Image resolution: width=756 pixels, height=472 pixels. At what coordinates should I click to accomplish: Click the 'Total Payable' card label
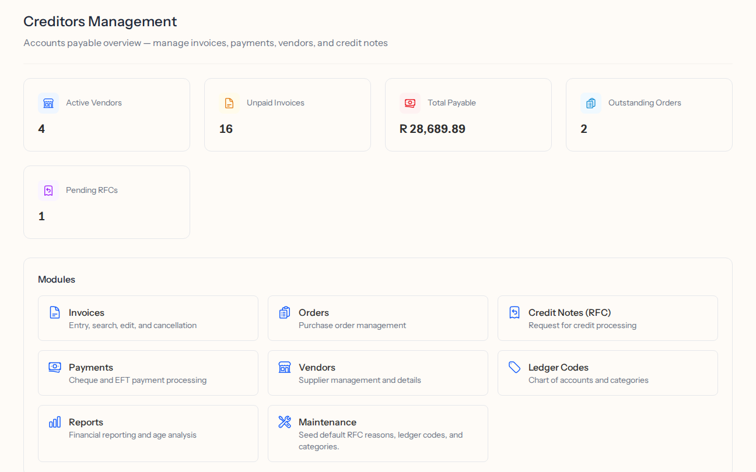pos(452,103)
